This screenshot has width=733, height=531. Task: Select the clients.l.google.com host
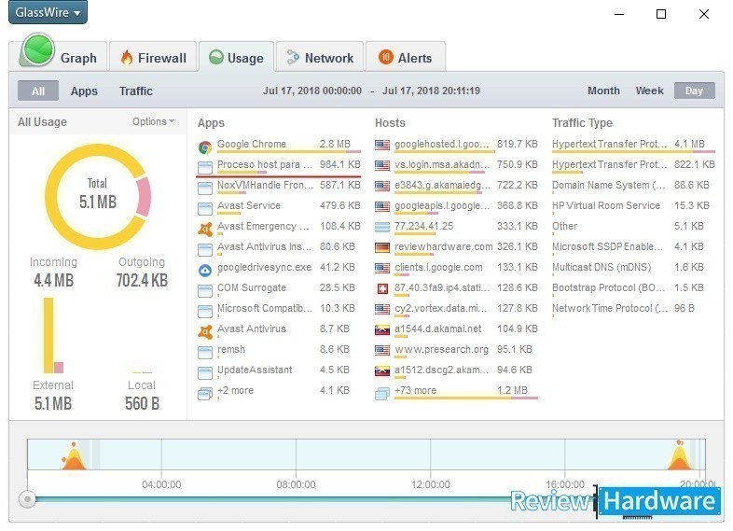click(x=456, y=269)
